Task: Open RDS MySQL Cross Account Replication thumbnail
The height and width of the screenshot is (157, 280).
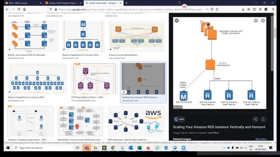Action: (x=80, y=121)
